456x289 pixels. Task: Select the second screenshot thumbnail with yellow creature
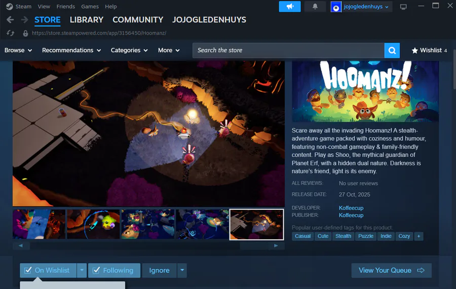click(x=93, y=224)
